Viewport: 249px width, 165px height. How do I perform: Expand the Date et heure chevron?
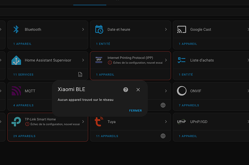tap(166, 29)
